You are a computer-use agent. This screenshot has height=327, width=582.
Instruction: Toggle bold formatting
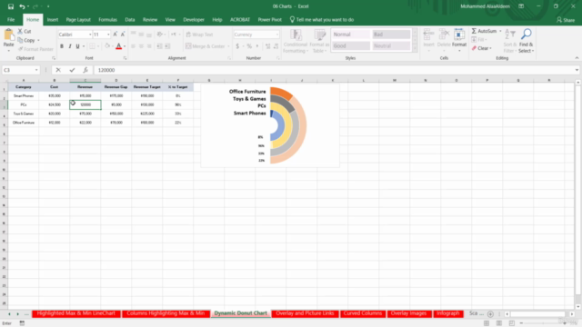pyautogui.click(x=62, y=46)
